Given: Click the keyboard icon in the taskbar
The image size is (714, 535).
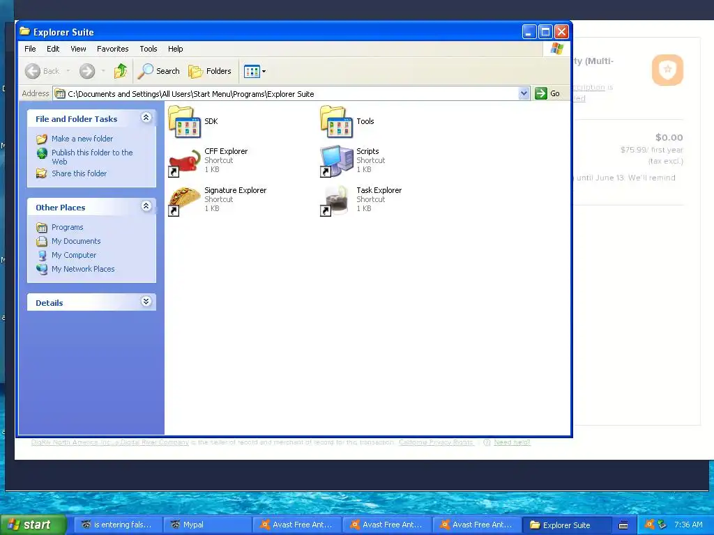Looking at the screenshot, I should click(x=623, y=525).
